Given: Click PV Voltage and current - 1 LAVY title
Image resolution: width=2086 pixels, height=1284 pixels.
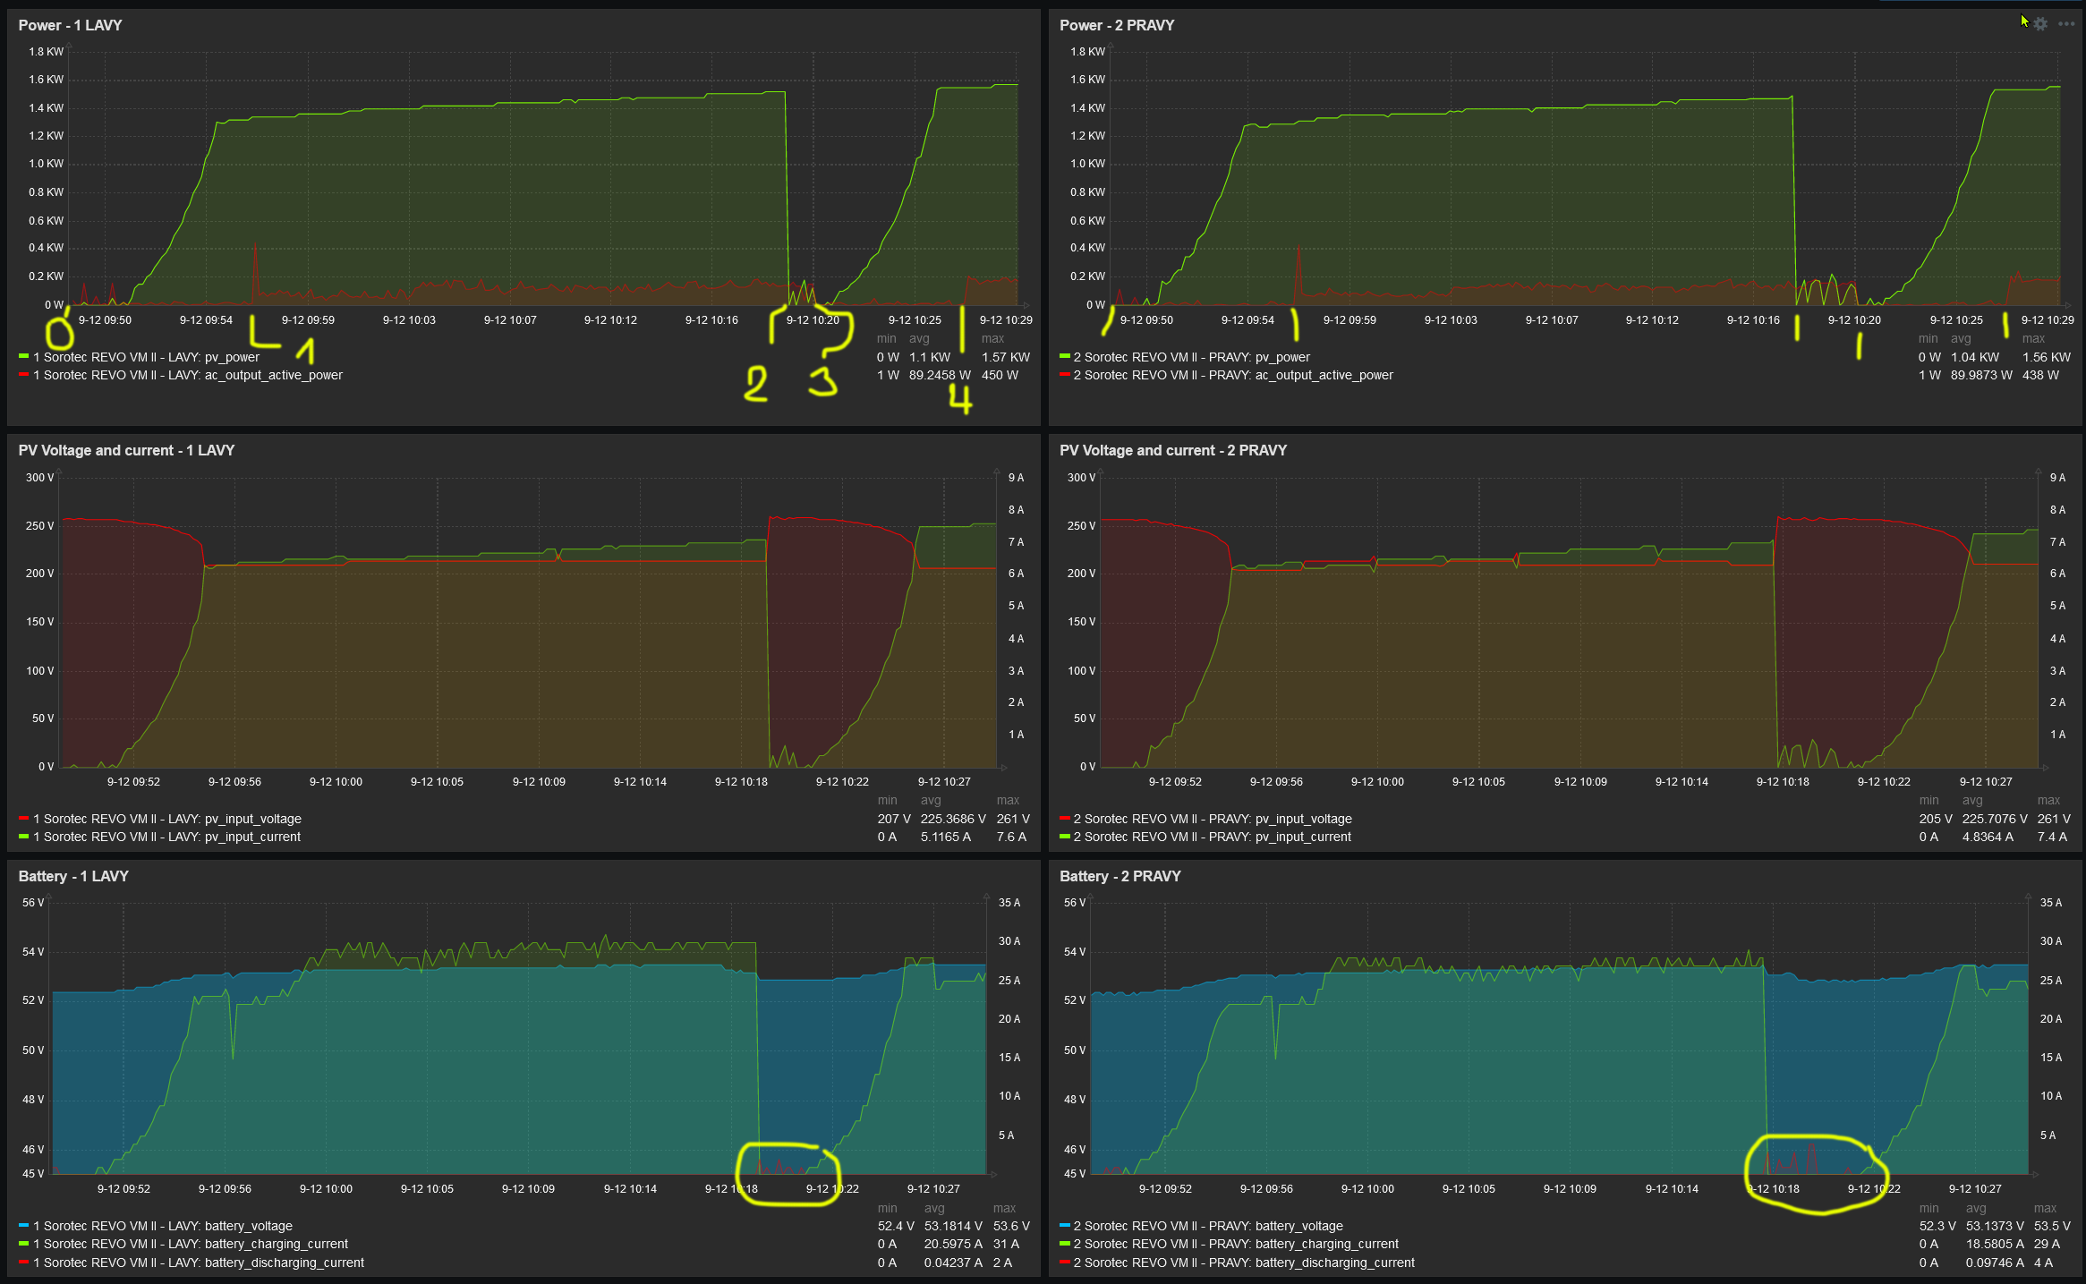Looking at the screenshot, I should (126, 450).
